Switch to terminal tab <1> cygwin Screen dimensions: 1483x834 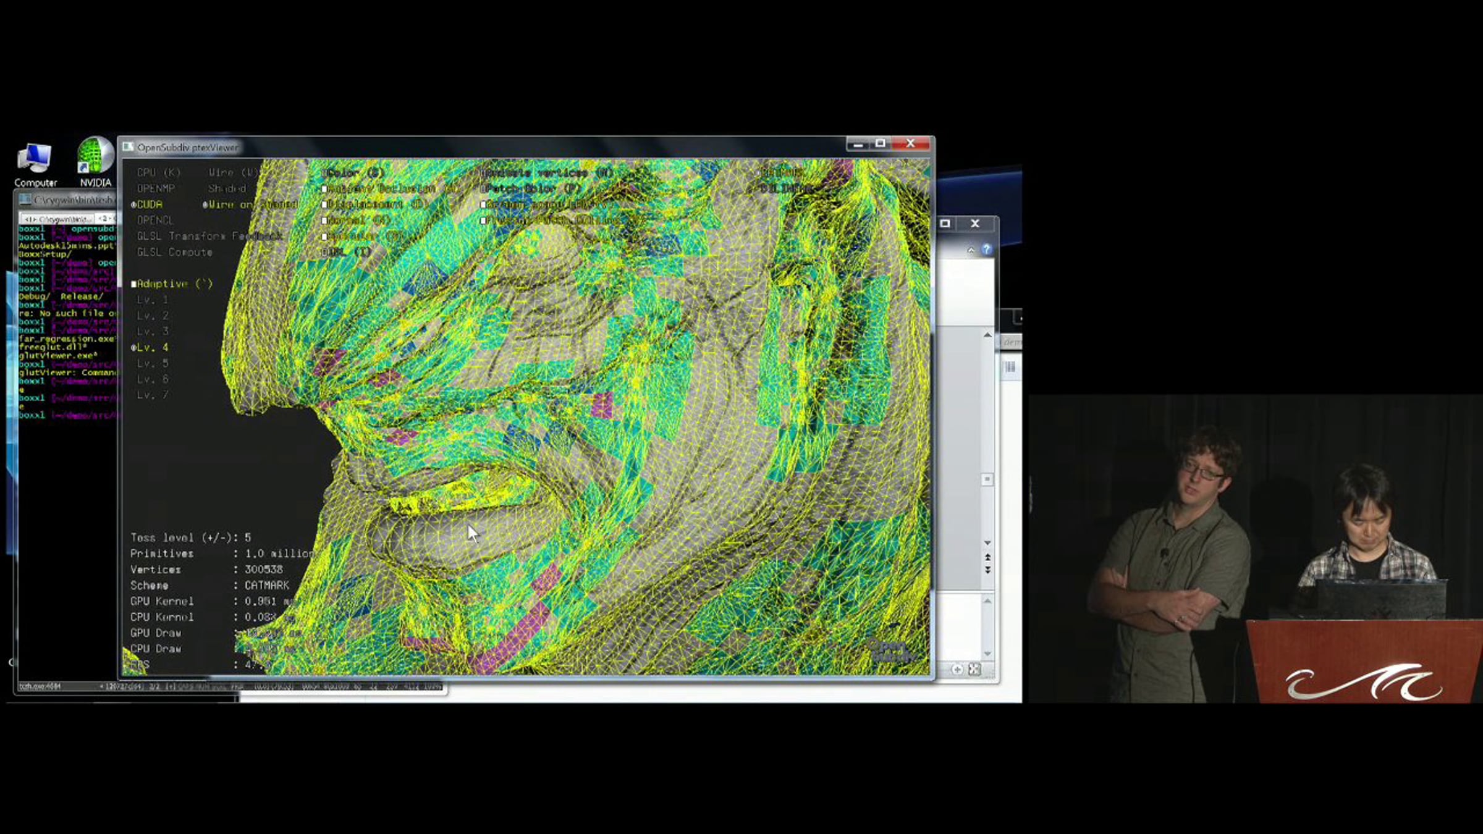click(57, 219)
